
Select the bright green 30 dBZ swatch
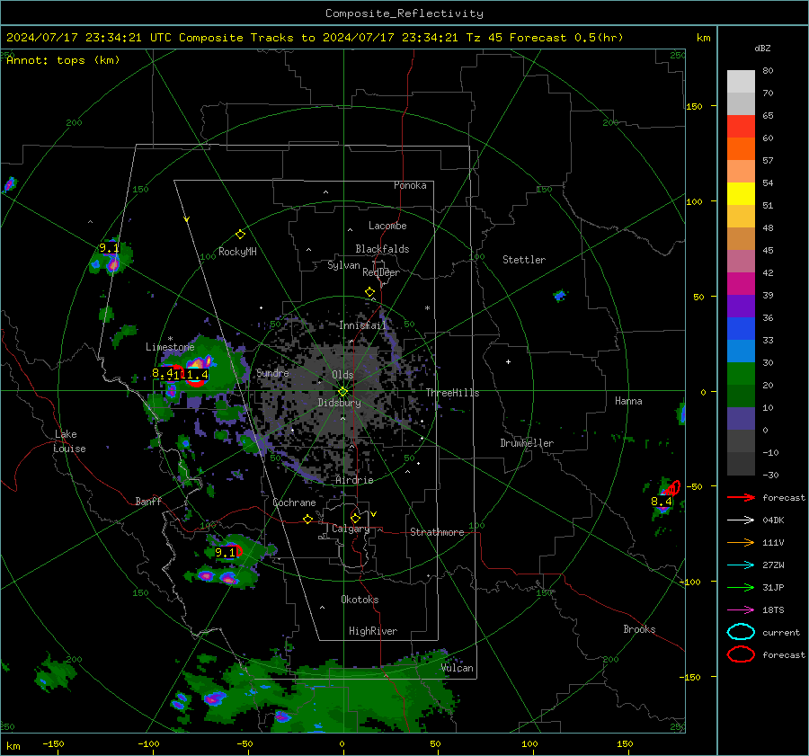pyautogui.click(x=741, y=374)
